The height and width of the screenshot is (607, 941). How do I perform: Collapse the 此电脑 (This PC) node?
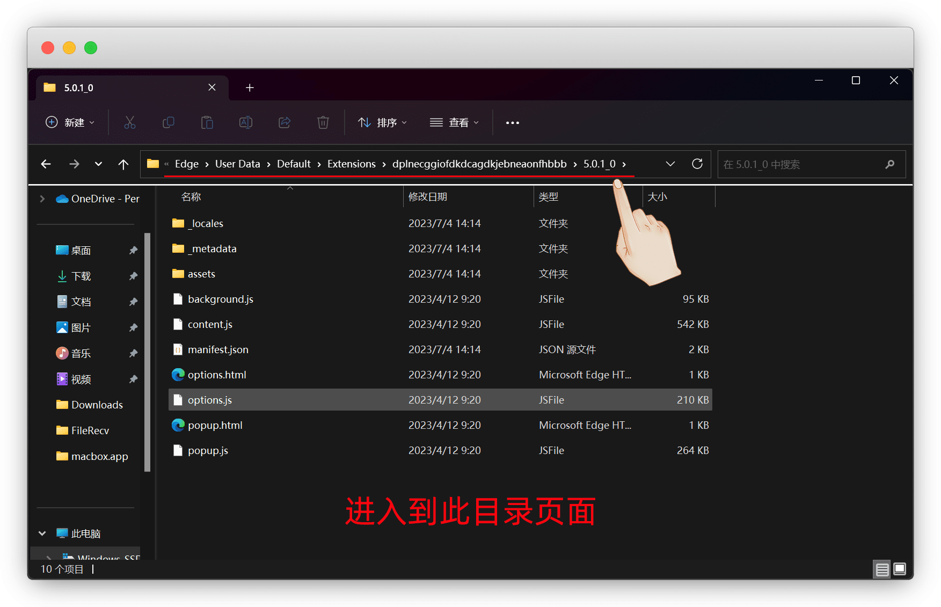[42, 533]
